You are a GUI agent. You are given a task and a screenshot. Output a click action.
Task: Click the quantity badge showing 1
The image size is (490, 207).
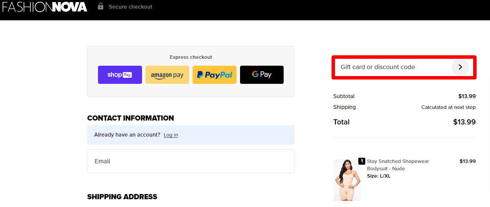361,161
